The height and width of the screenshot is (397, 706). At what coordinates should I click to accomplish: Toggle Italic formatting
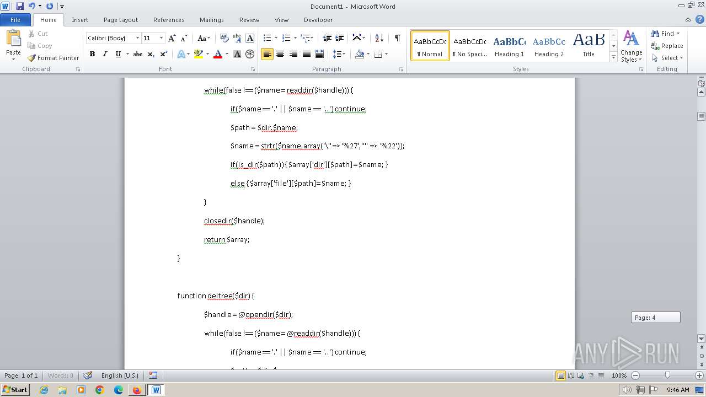[x=105, y=54]
